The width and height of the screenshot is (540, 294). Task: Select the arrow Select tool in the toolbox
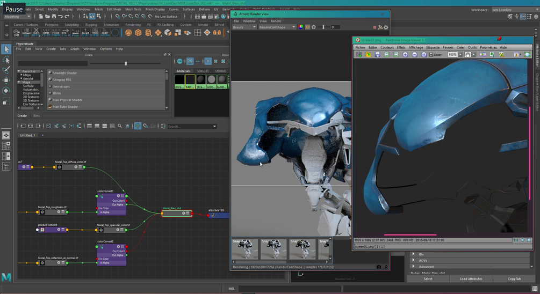6,49
